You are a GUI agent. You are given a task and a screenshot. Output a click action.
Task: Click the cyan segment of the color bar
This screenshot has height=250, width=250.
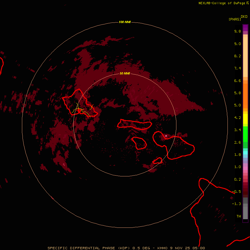pos(245,153)
